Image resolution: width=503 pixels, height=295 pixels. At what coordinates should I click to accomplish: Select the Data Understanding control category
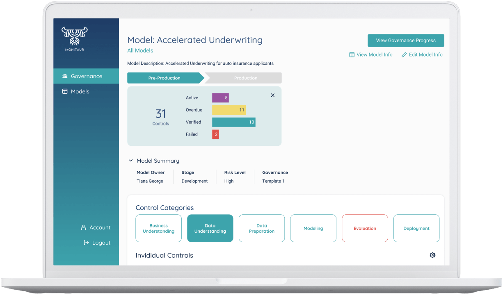click(x=210, y=228)
